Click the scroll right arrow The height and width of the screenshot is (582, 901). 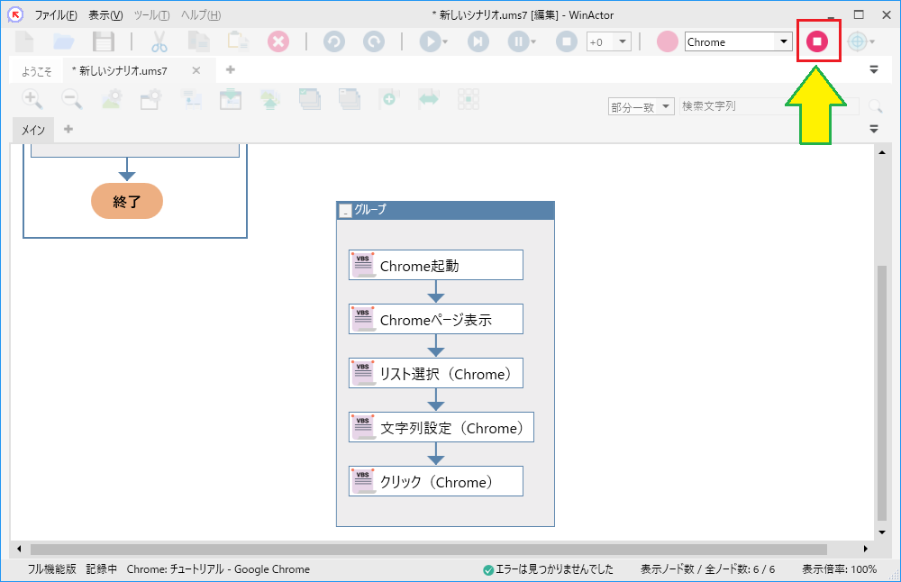pyautogui.click(x=865, y=550)
